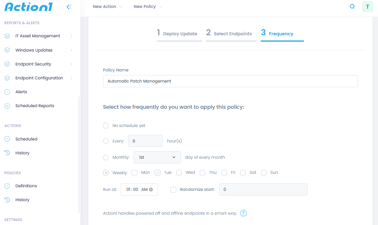Open Scheduled Reports in the sidebar
Image resolution: width=378 pixels, height=225 pixels.
[x=35, y=106]
